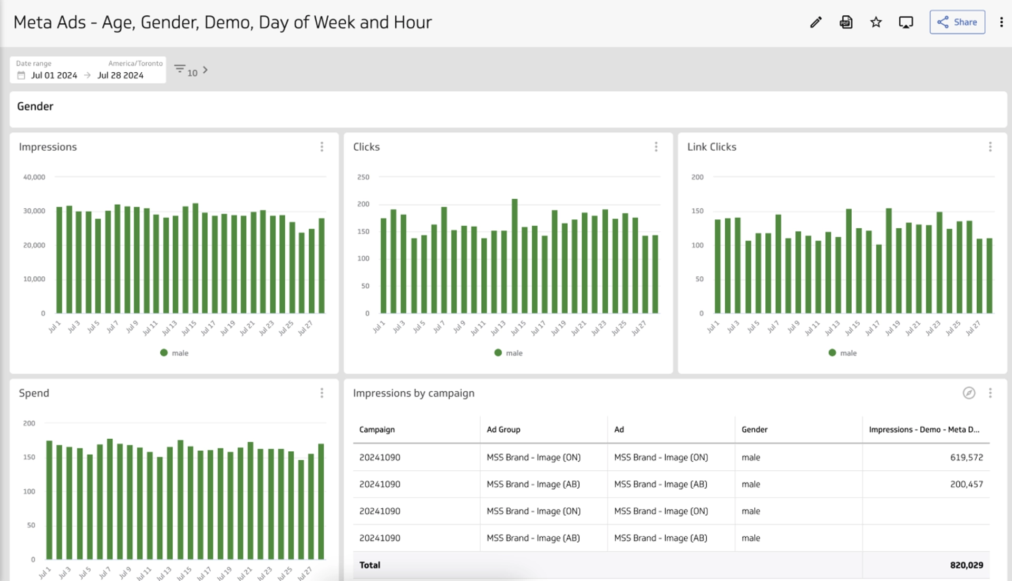Click the calendar icon in date range
The image size is (1012, 581).
coord(21,75)
